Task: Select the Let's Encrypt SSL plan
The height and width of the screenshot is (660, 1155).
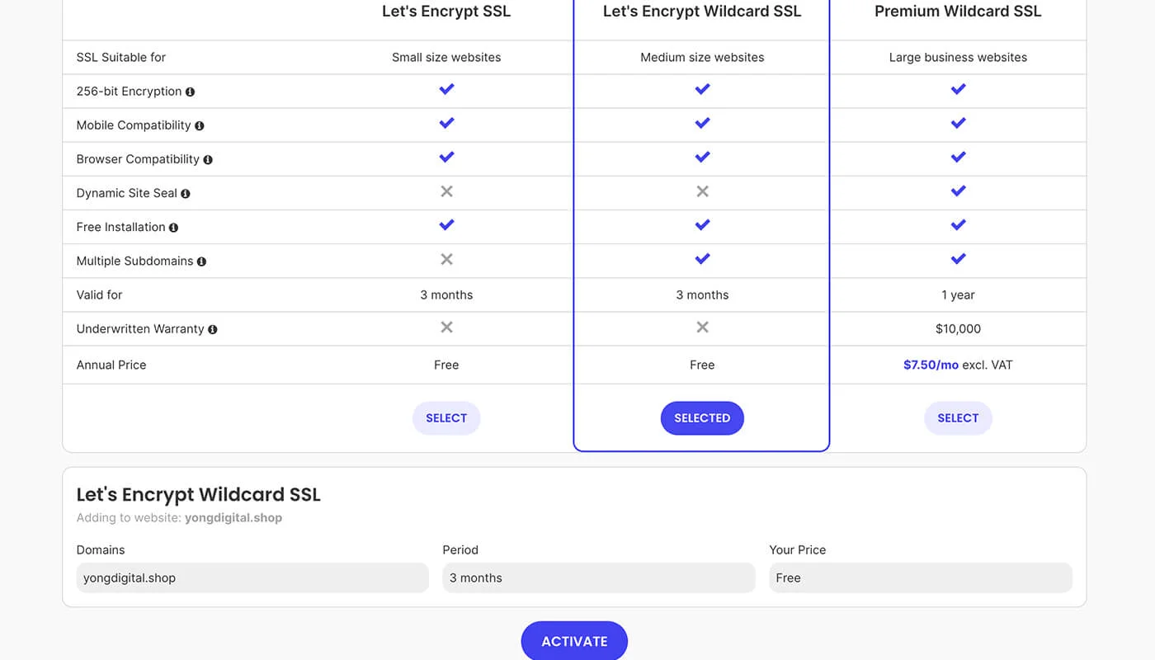Action: click(x=446, y=417)
